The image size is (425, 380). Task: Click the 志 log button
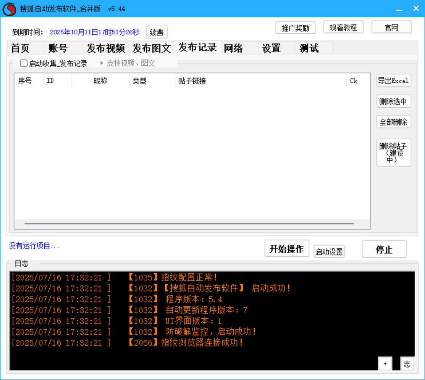(x=407, y=364)
